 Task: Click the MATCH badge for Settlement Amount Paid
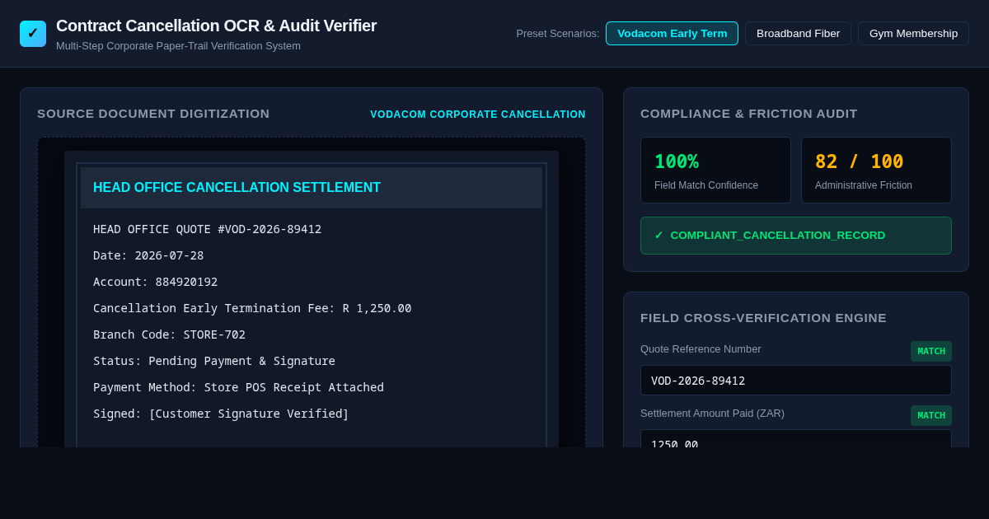click(x=931, y=415)
